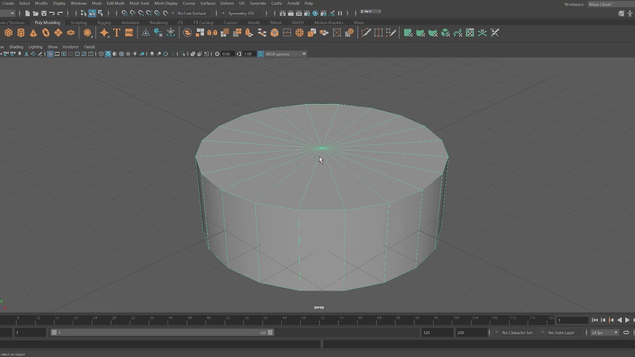Click the Undo arrow icon
Image resolution: width=635 pixels, height=357 pixels.
pos(52,13)
